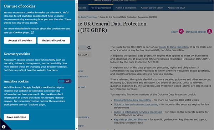Follow the Guide to Data Protection link
This screenshot has height=130, width=214.
[174, 47]
